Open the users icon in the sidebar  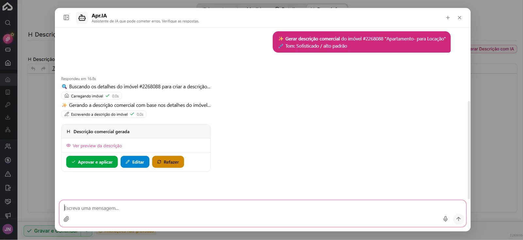click(8, 146)
